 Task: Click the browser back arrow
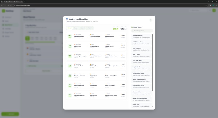(2, 5)
